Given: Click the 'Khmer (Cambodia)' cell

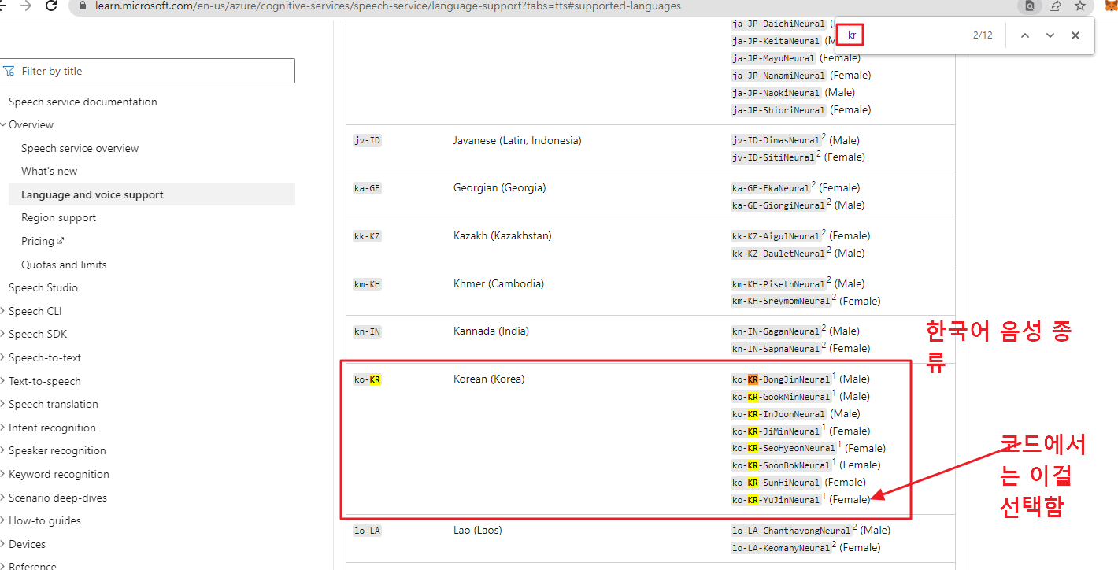Looking at the screenshot, I should pyautogui.click(x=498, y=284).
